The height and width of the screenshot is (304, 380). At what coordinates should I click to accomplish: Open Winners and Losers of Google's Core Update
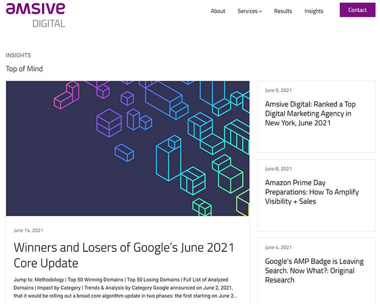[x=123, y=255]
